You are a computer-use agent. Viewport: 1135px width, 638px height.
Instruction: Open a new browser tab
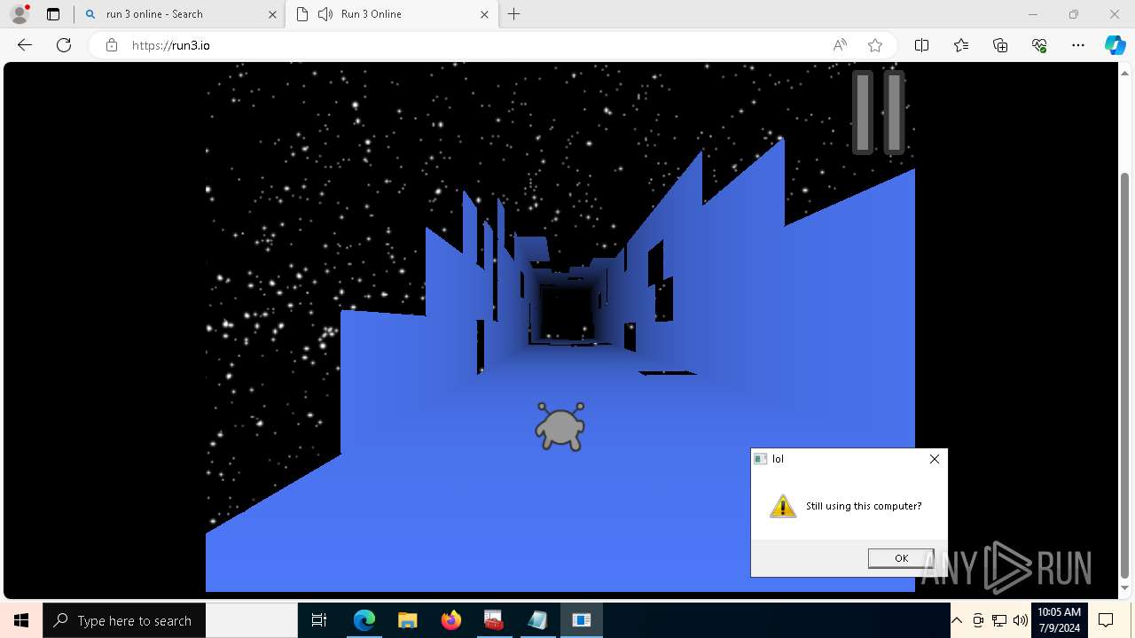tap(514, 14)
